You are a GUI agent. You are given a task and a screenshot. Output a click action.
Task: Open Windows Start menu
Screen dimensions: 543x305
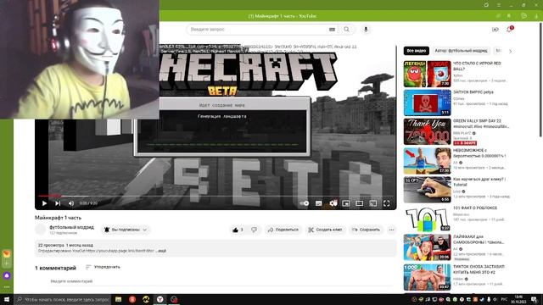7,299
